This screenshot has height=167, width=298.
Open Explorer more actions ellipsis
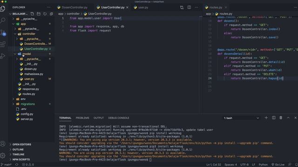tap(48, 7)
